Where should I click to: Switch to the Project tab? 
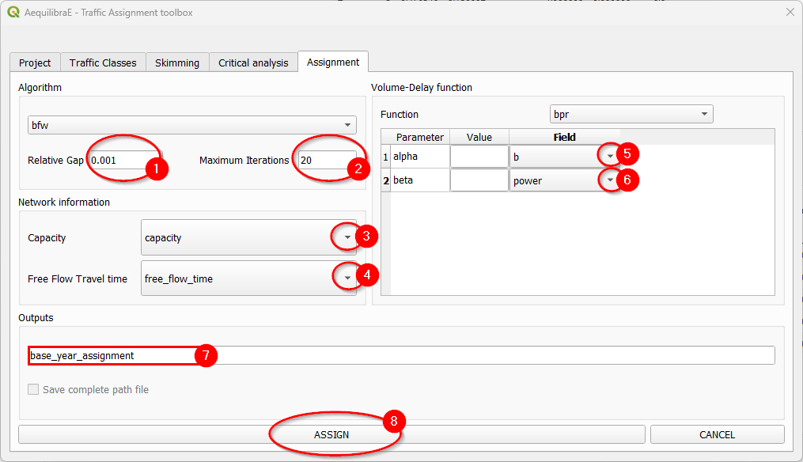point(35,62)
